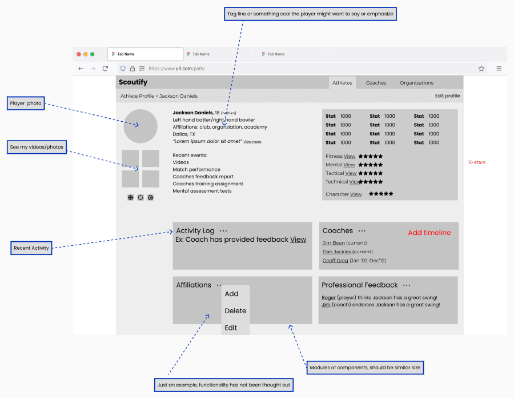
Task: Click the baseball sport icon
Action: point(140,197)
